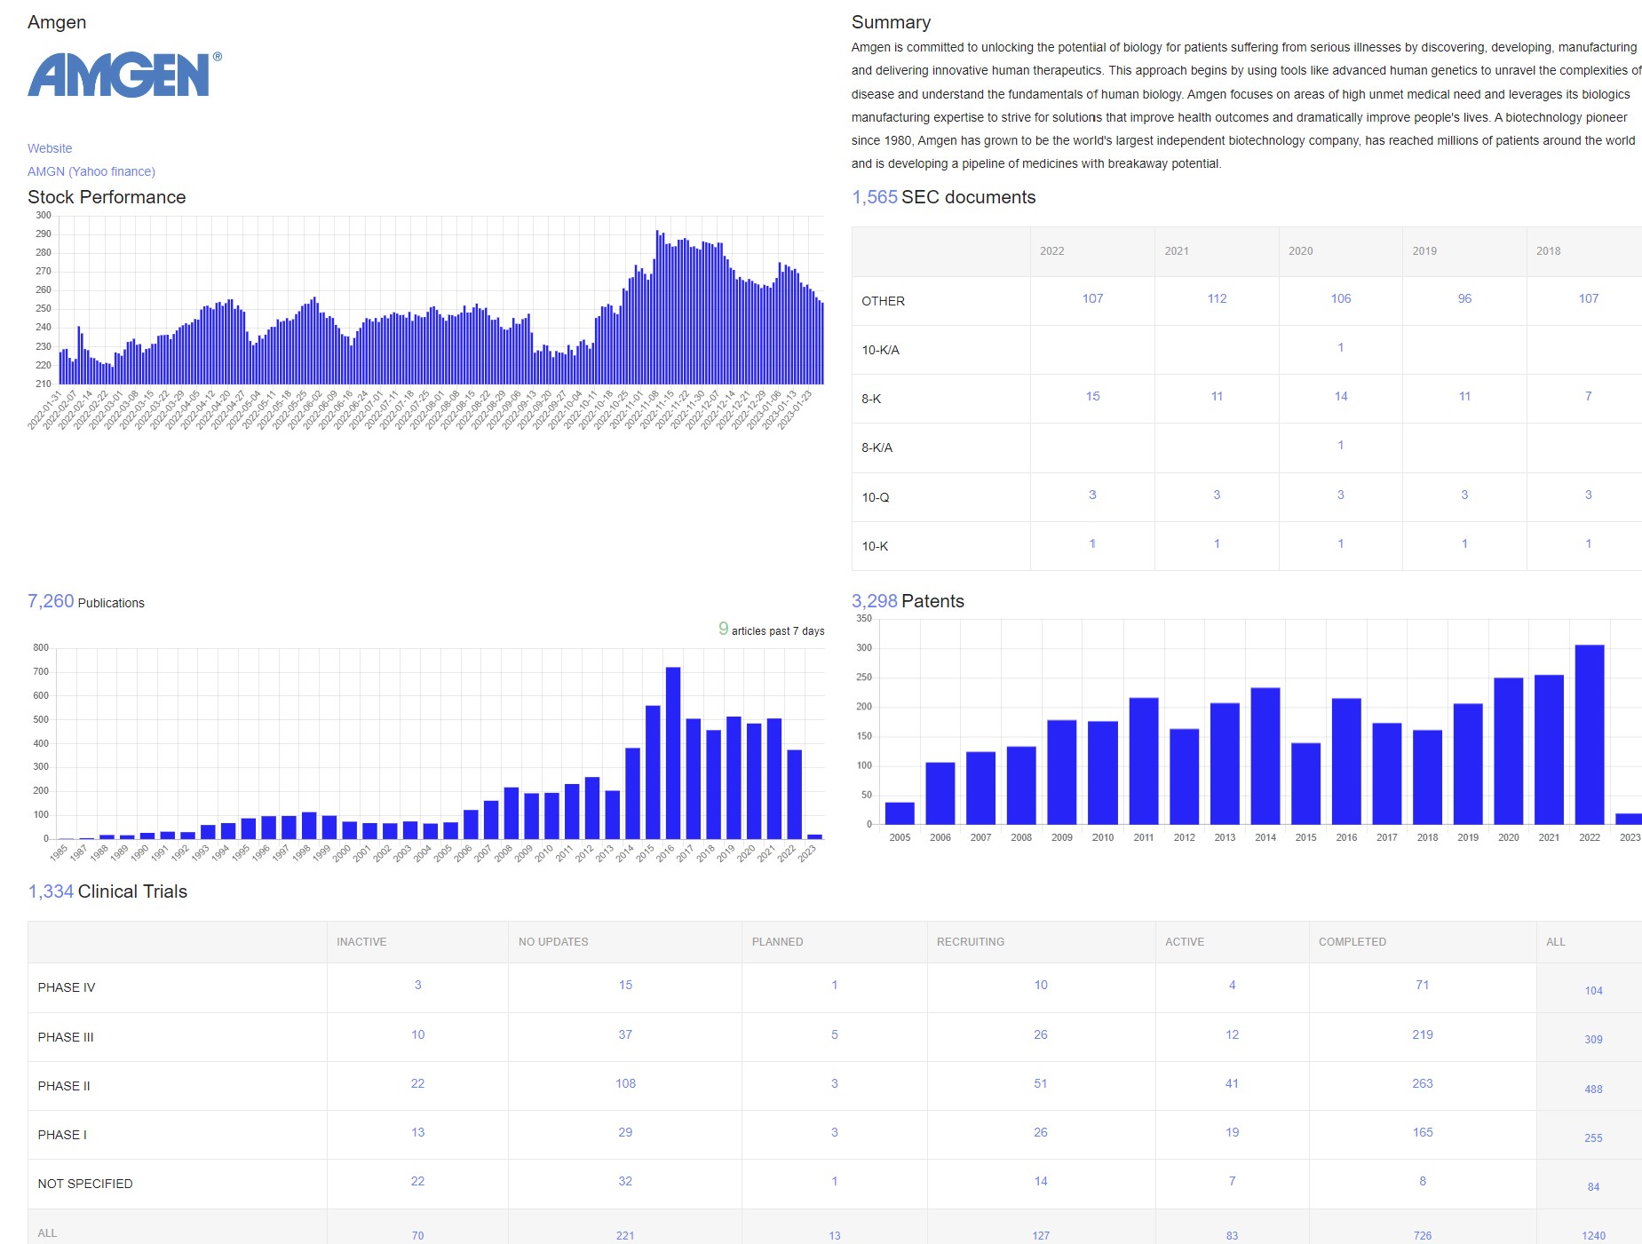Select the 2014 bar in Publications chart
The image size is (1642, 1244).
click(x=632, y=794)
